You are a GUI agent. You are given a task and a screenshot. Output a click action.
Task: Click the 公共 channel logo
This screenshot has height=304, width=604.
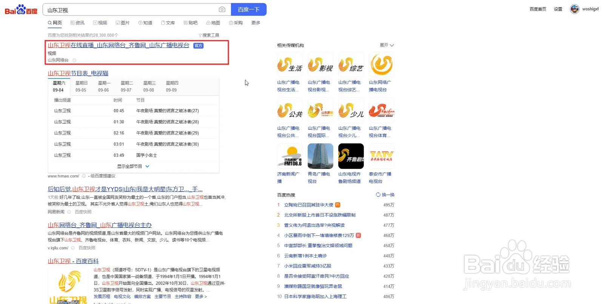click(290, 111)
